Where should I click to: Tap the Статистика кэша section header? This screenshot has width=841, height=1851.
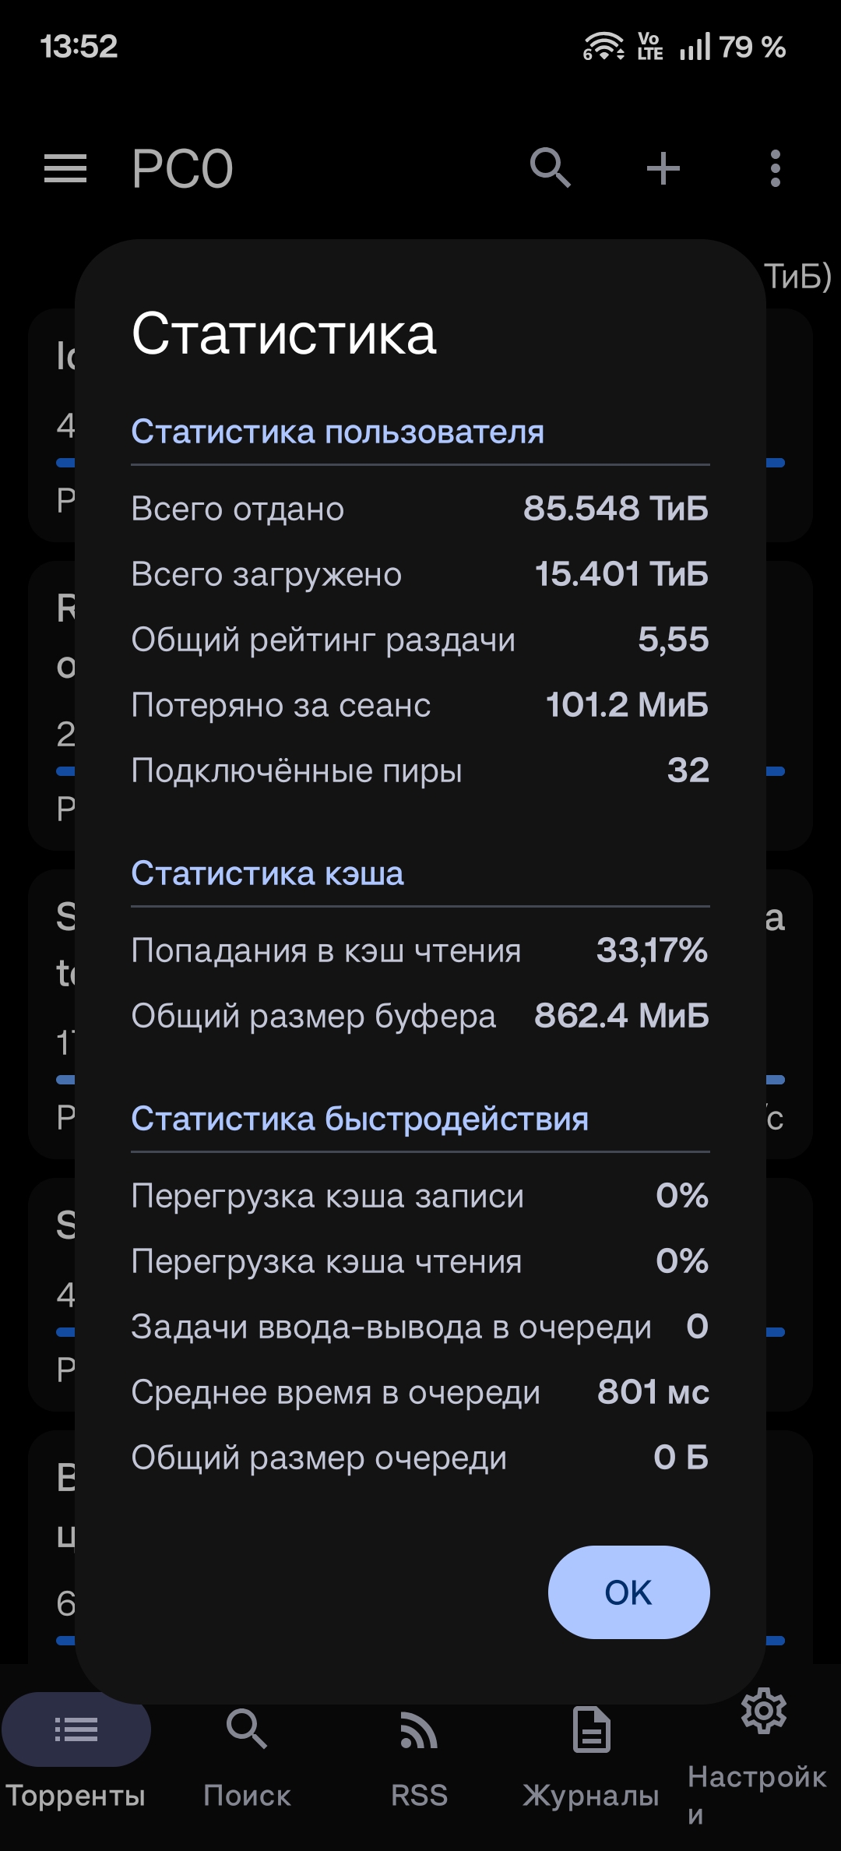pos(267,873)
